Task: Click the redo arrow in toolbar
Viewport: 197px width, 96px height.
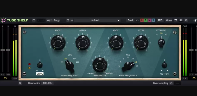Action: pos(43,20)
